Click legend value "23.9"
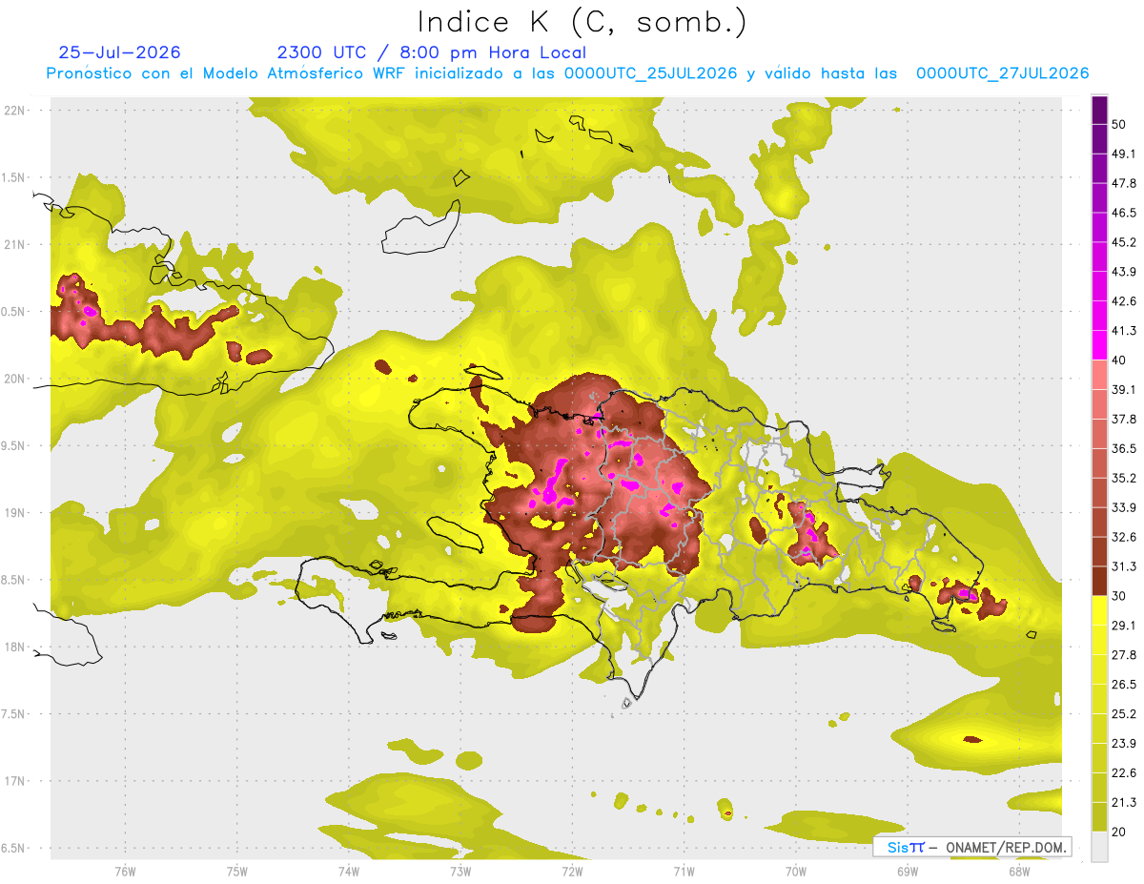The width and height of the screenshot is (1144, 884). (x=1124, y=743)
